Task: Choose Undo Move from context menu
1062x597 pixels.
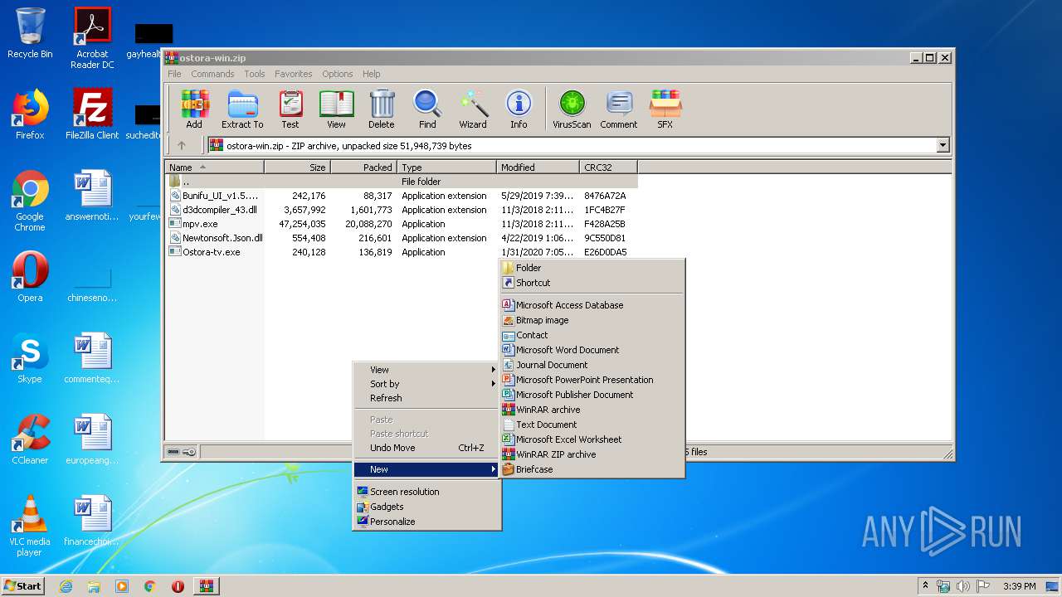Action: pos(426,448)
